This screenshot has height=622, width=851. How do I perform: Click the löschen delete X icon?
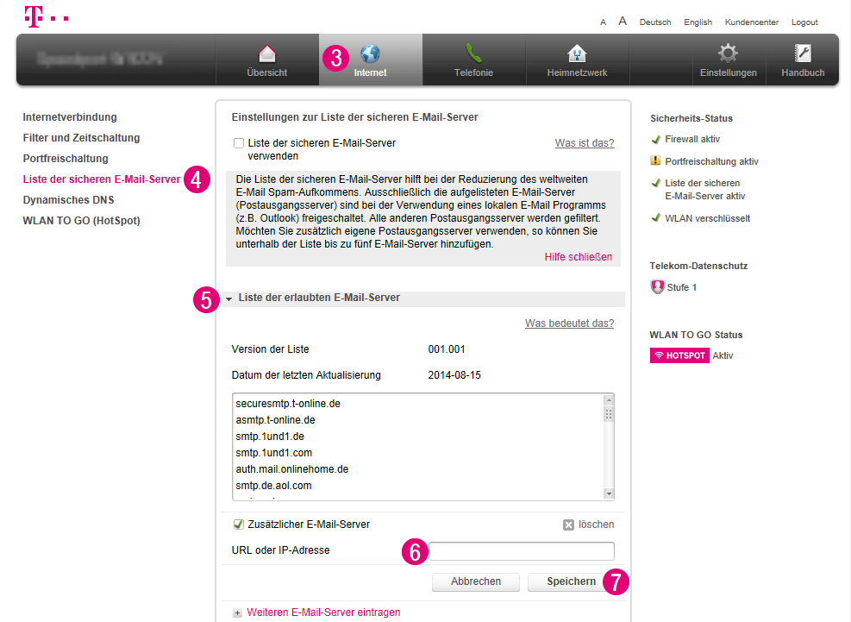click(568, 525)
